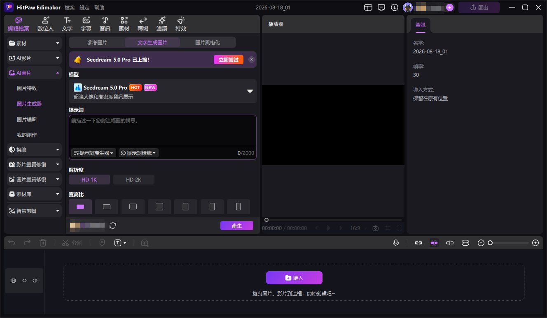547x318 pixels.
Task: Open the 提示詞產生器 dropdown
Action: (x=94, y=153)
